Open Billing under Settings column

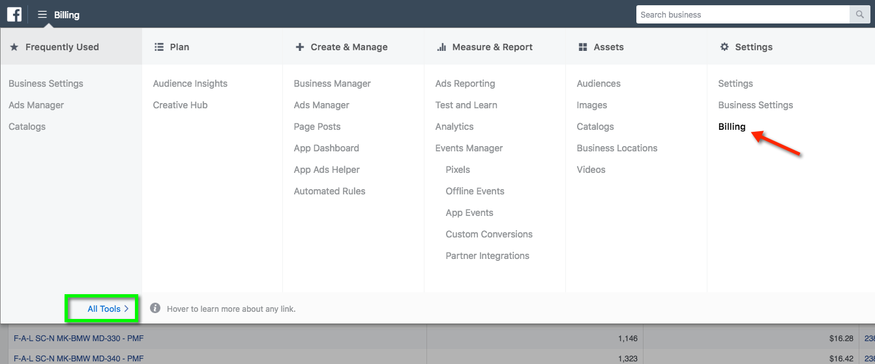732,127
